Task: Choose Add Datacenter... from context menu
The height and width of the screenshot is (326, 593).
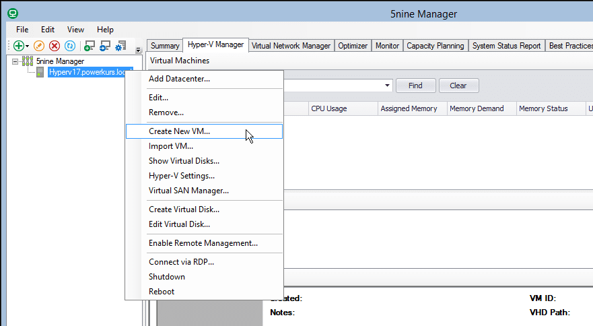Action: [x=204, y=79]
